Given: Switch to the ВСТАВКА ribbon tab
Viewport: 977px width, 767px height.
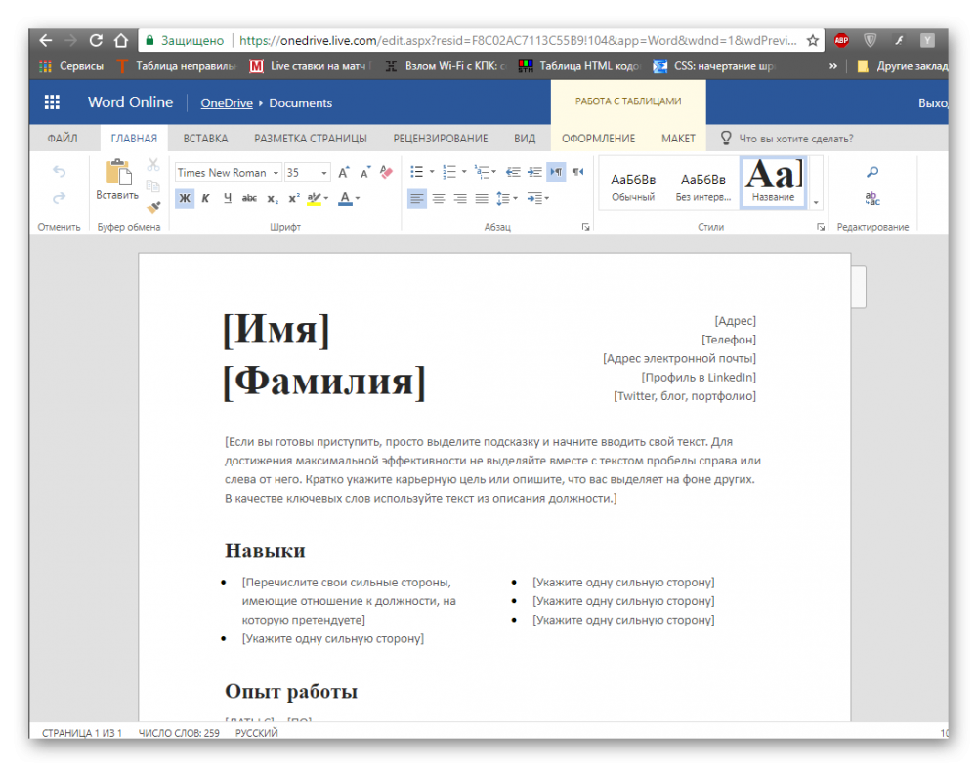Looking at the screenshot, I should pyautogui.click(x=205, y=139).
